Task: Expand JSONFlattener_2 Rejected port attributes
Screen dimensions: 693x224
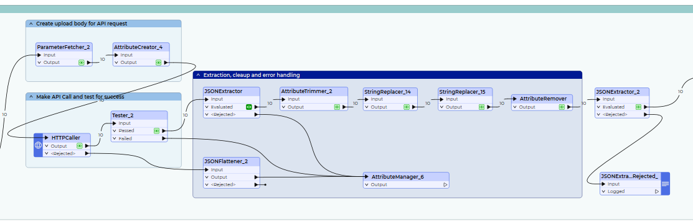Action: tap(207, 185)
